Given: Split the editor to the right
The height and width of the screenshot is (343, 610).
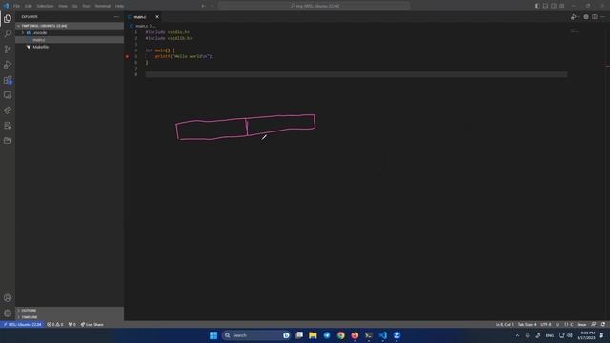Looking at the screenshot, I should (595, 17).
